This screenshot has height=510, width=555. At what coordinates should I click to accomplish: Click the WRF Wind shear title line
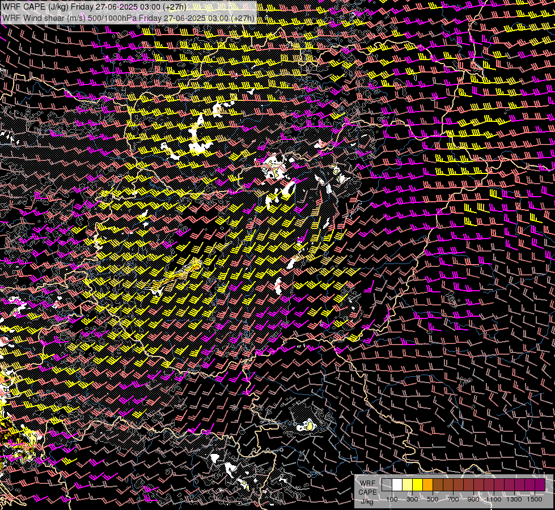pos(128,18)
